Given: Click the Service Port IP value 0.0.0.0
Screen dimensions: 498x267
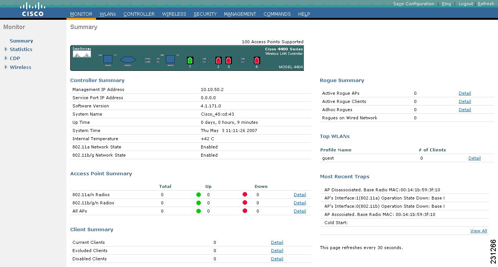Looking at the screenshot, I should pos(208,98).
